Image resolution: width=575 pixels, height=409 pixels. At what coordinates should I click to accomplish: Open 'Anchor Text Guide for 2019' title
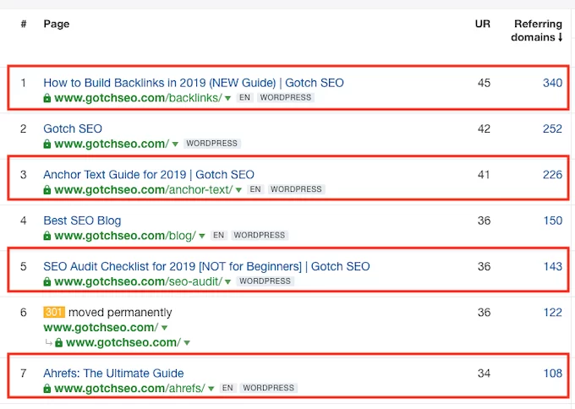point(149,174)
